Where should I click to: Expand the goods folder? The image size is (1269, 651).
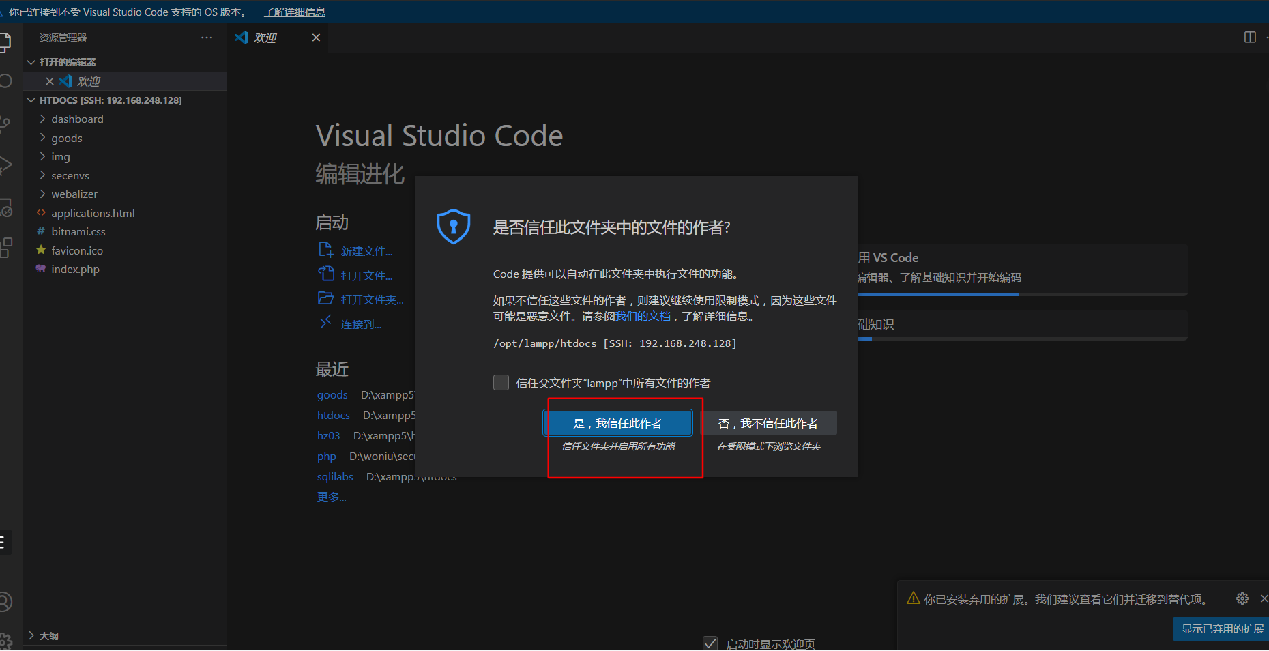(42, 138)
